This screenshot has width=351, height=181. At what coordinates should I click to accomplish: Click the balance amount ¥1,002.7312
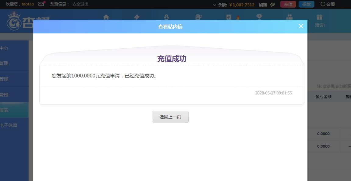(242, 5)
